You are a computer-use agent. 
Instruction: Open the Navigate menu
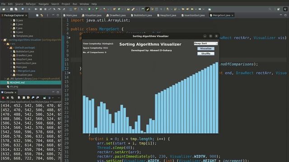tap(43, 4)
